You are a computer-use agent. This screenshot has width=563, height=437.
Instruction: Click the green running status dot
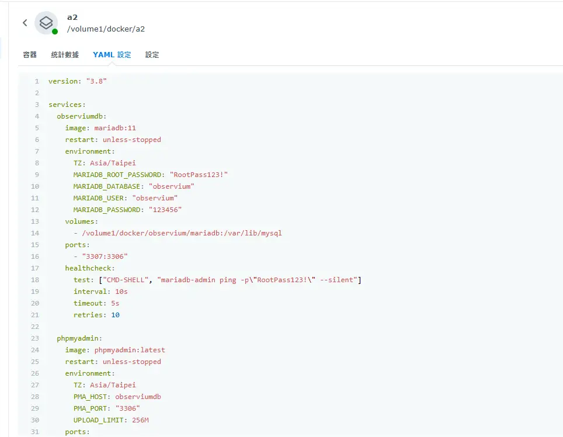point(55,32)
